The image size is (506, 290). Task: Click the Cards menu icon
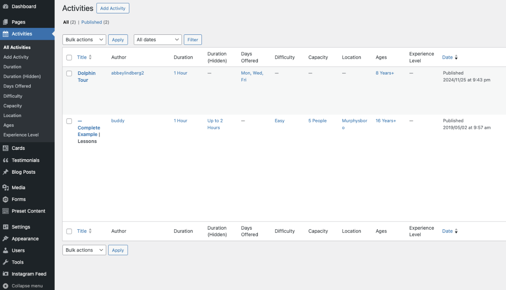[6, 148]
